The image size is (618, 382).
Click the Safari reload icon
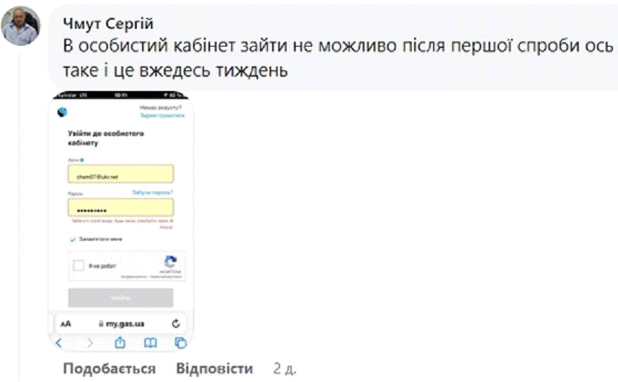pos(176,324)
